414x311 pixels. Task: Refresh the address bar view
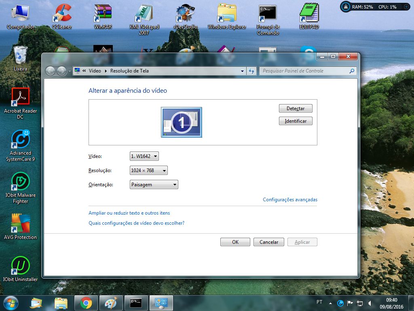pyautogui.click(x=251, y=71)
